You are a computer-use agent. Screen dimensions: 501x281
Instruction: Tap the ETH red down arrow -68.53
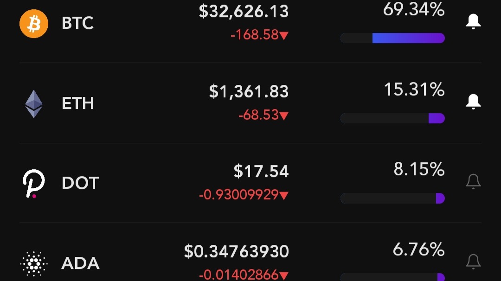[x=284, y=115]
